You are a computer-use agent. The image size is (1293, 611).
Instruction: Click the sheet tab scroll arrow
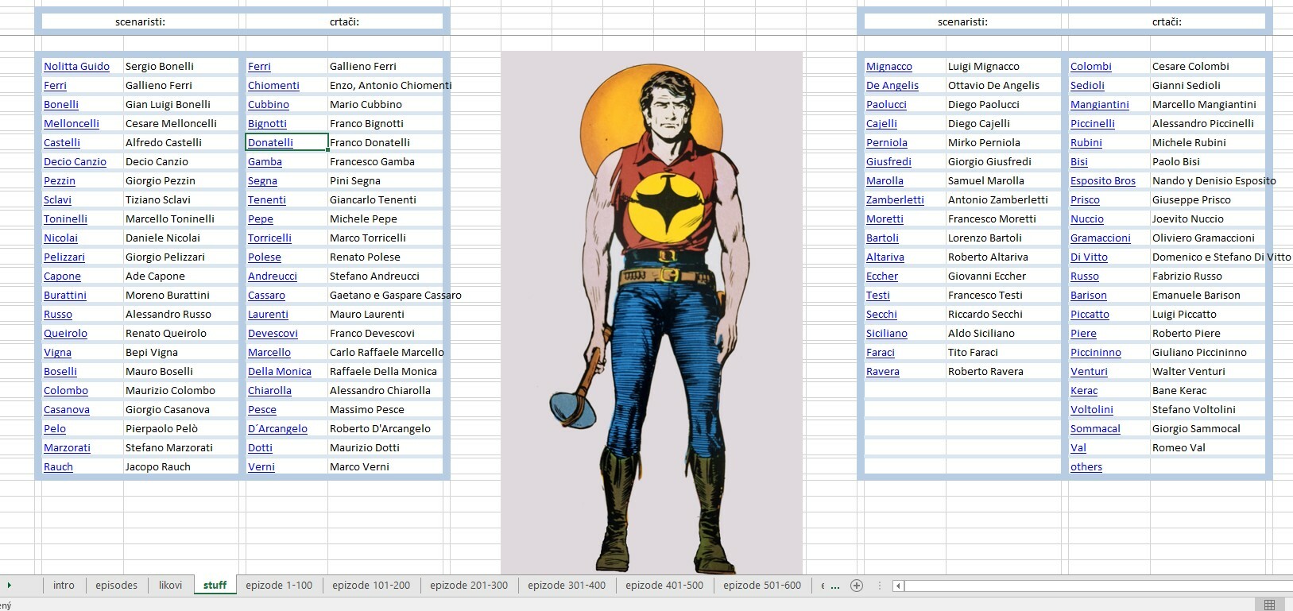click(x=9, y=586)
